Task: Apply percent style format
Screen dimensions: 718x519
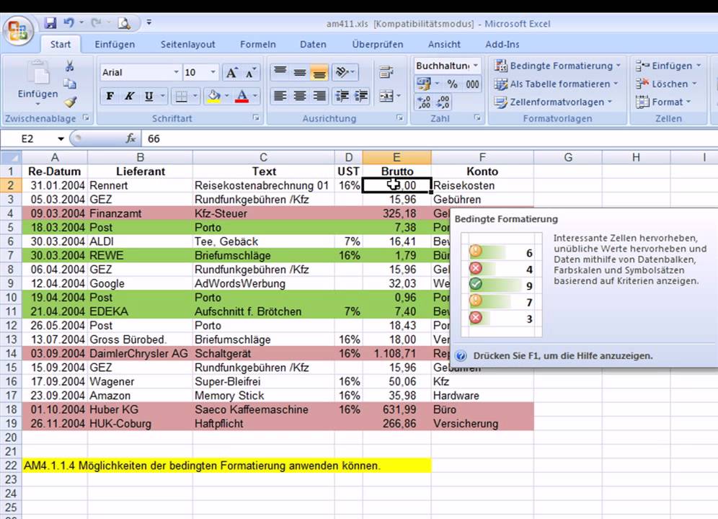Action: point(453,84)
